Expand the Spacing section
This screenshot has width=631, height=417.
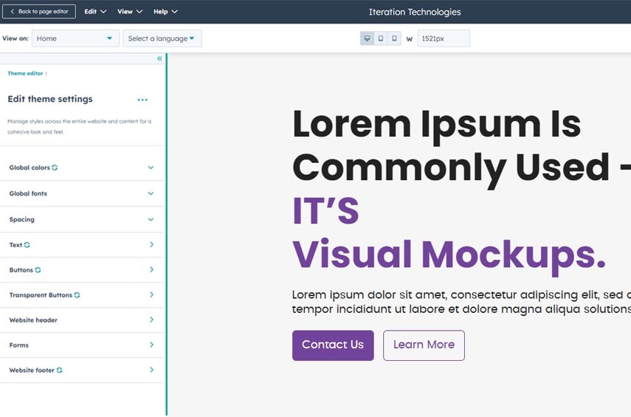coord(83,219)
